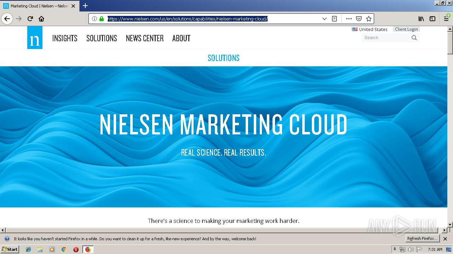This screenshot has width=453, height=254.
Task: Open the NEWS CENTER menu
Action: pos(145,38)
